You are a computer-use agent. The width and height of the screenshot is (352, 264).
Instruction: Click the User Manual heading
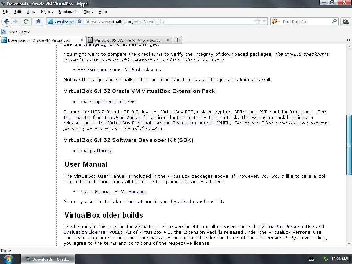86,164
